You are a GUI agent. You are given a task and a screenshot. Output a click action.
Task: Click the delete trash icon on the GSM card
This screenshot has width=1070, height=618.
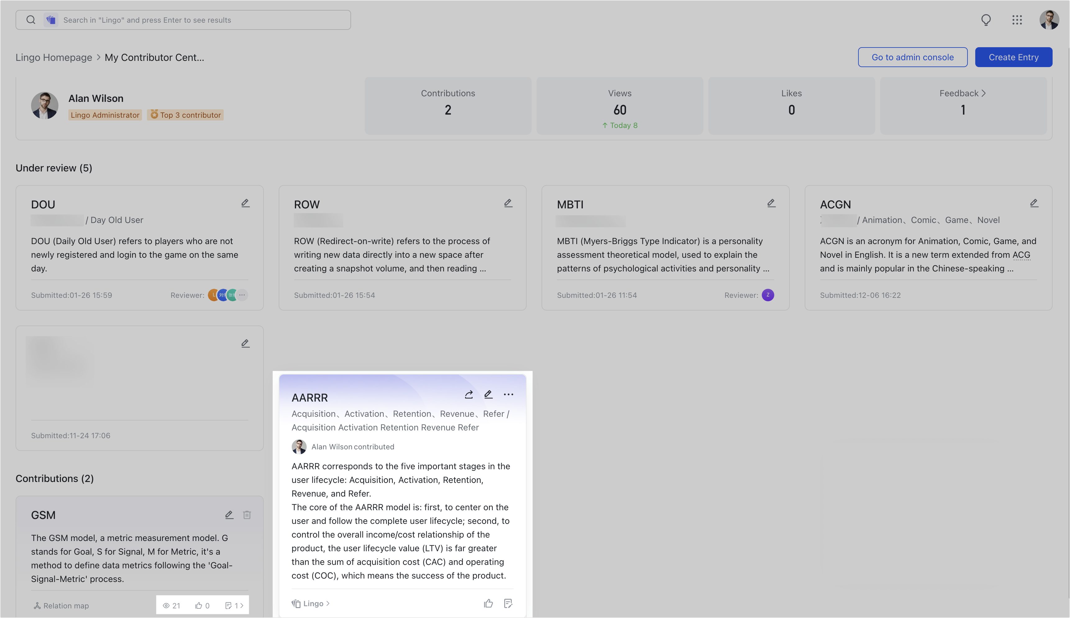pyautogui.click(x=247, y=515)
